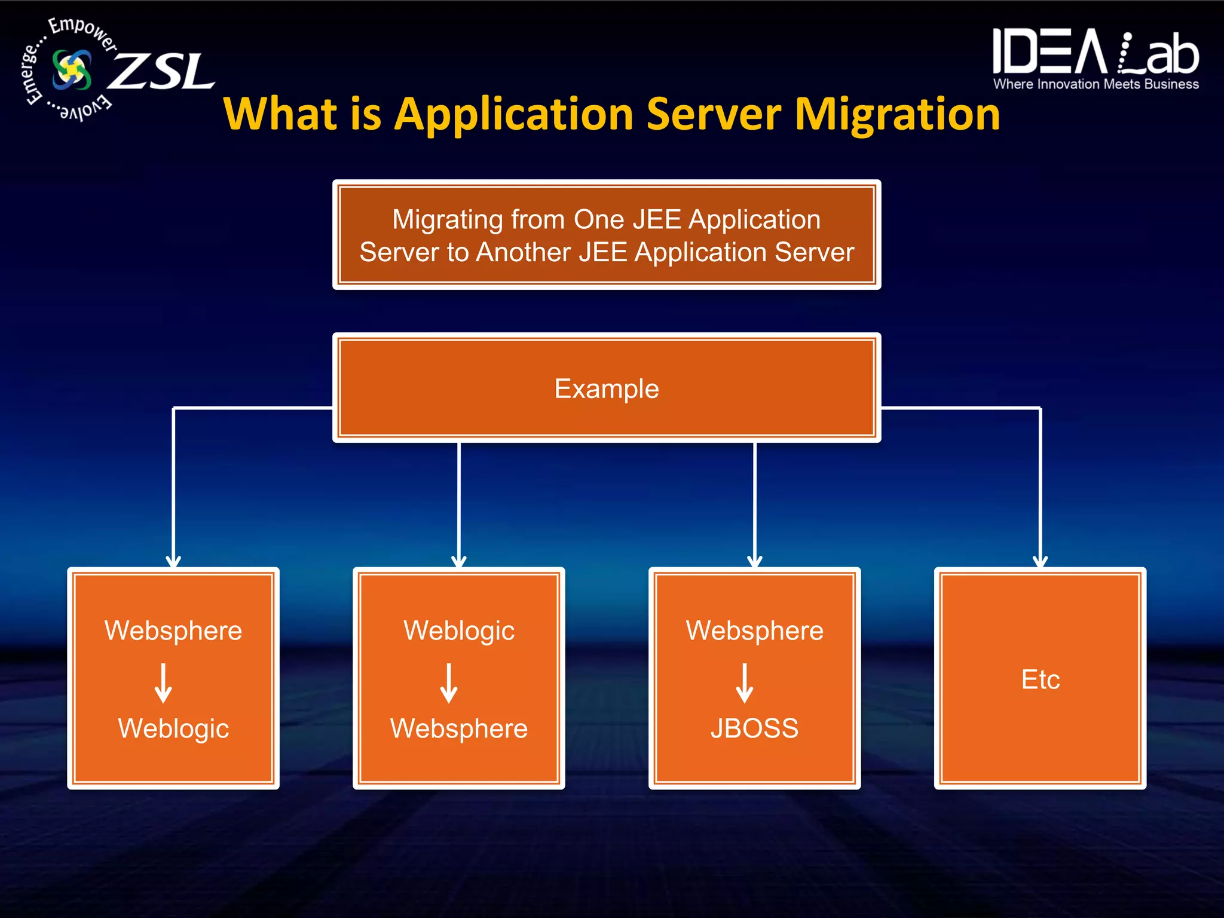Image resolution: width=1224 pixels, height=918 pixels.
Task: Click the Etc box
Action: (x=1040, y=679)
